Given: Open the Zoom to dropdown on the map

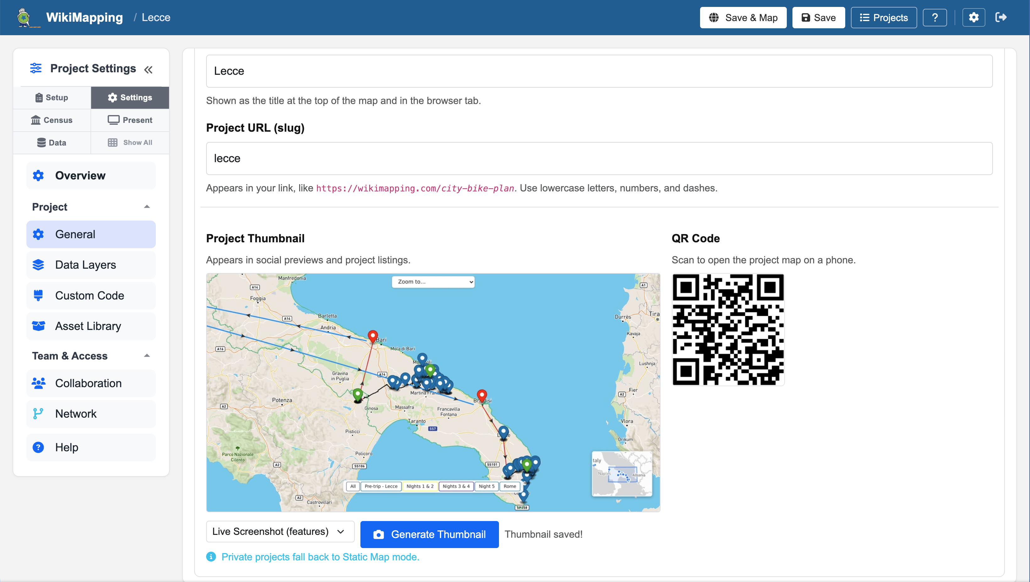Looking at the screenshot, I should (433, 281).
